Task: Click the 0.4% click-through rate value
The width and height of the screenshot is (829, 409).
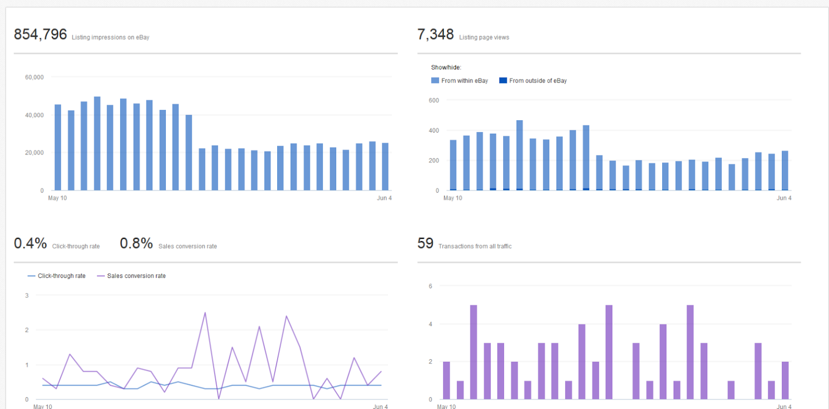Action: 31,243
